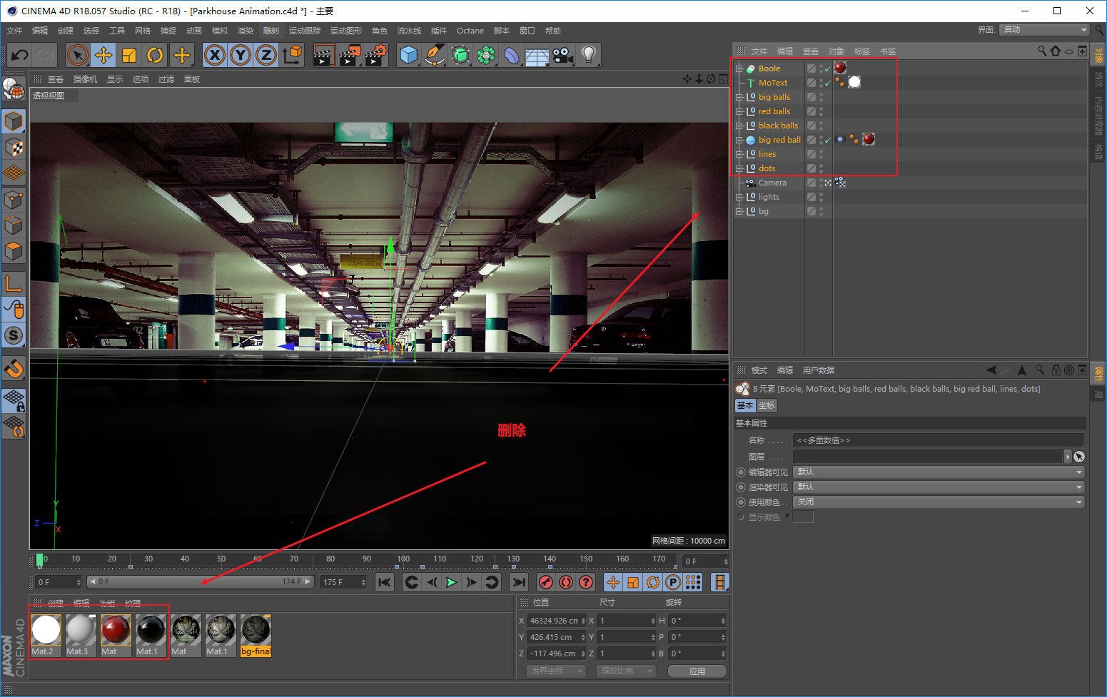This screenshot has height=697, width=1107.
Task: Click frame 100 on timeline ruler
Action: pyautogui.click(x=403, y=559)
